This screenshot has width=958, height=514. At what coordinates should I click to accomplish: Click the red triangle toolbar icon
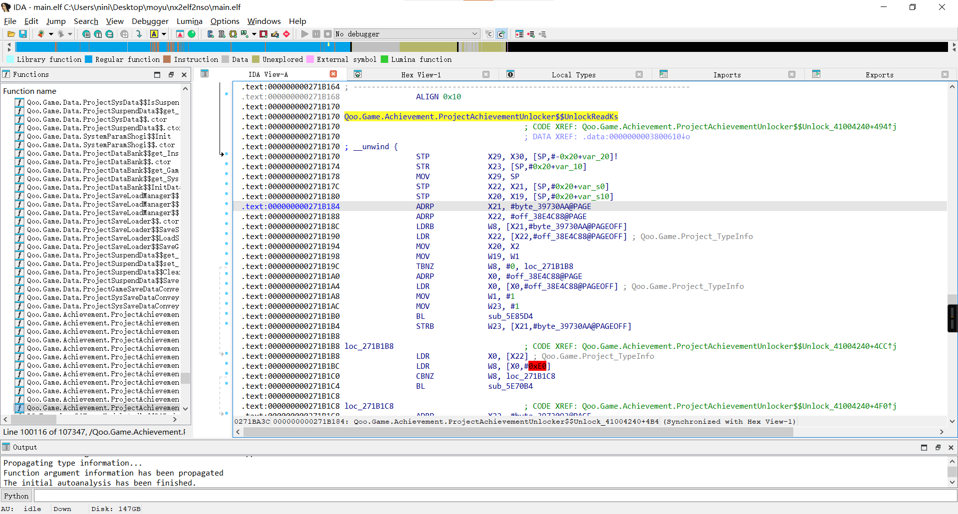coord(180,34)
